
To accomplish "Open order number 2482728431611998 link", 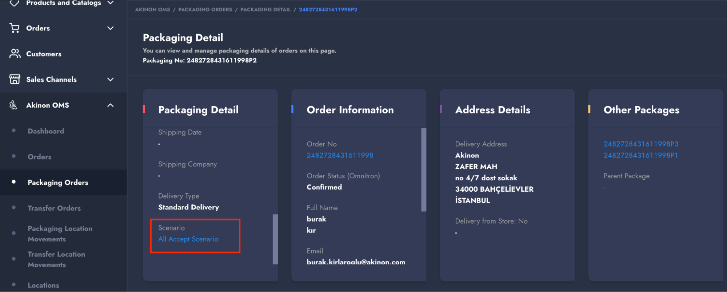I will [x=340, y=155].
